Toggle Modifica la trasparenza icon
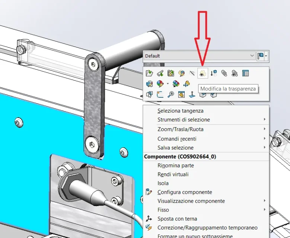The image size is (290, 238). [x=203, y=73]
